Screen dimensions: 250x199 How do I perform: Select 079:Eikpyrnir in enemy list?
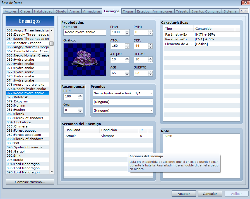click(x=28, y=101)
